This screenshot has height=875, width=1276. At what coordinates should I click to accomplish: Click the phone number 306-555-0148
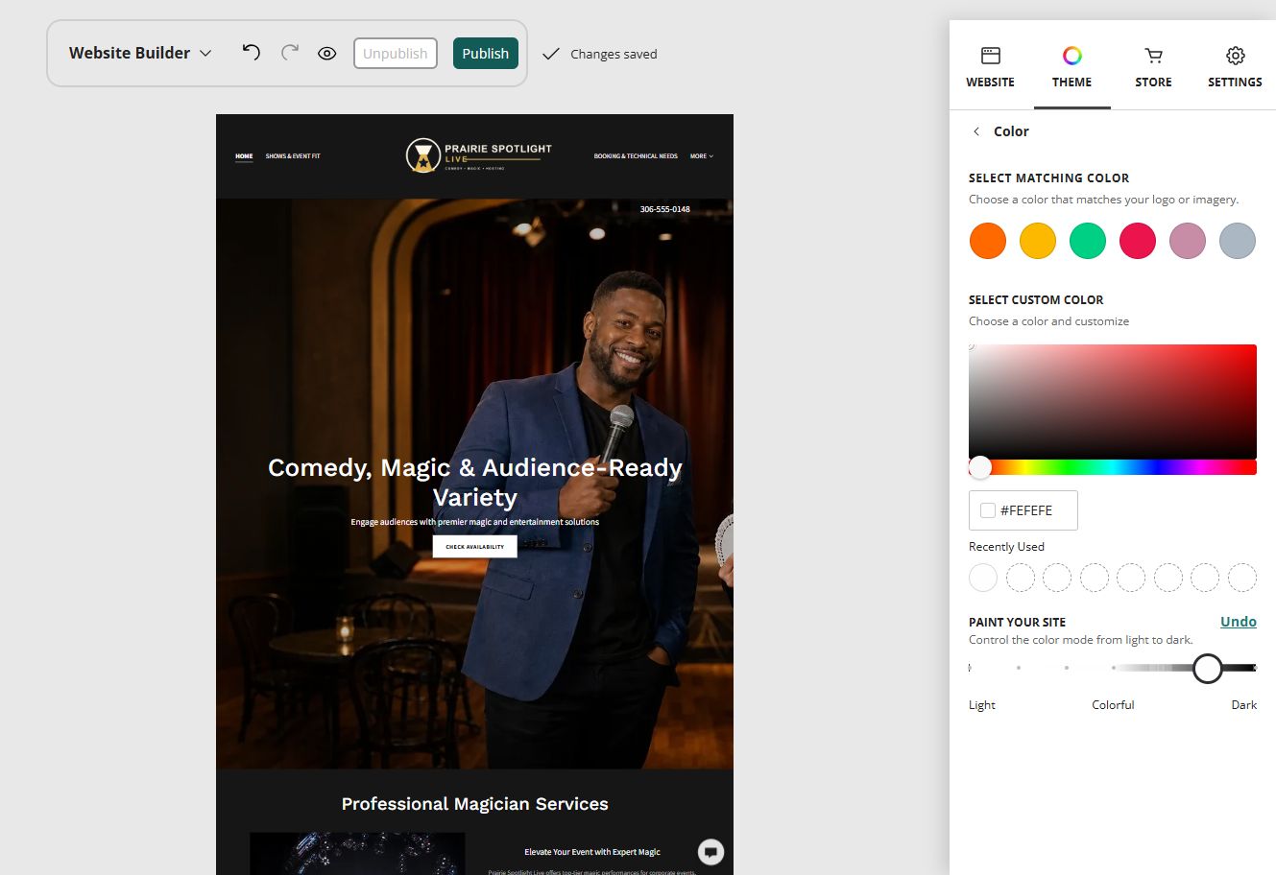click(665, 209)
